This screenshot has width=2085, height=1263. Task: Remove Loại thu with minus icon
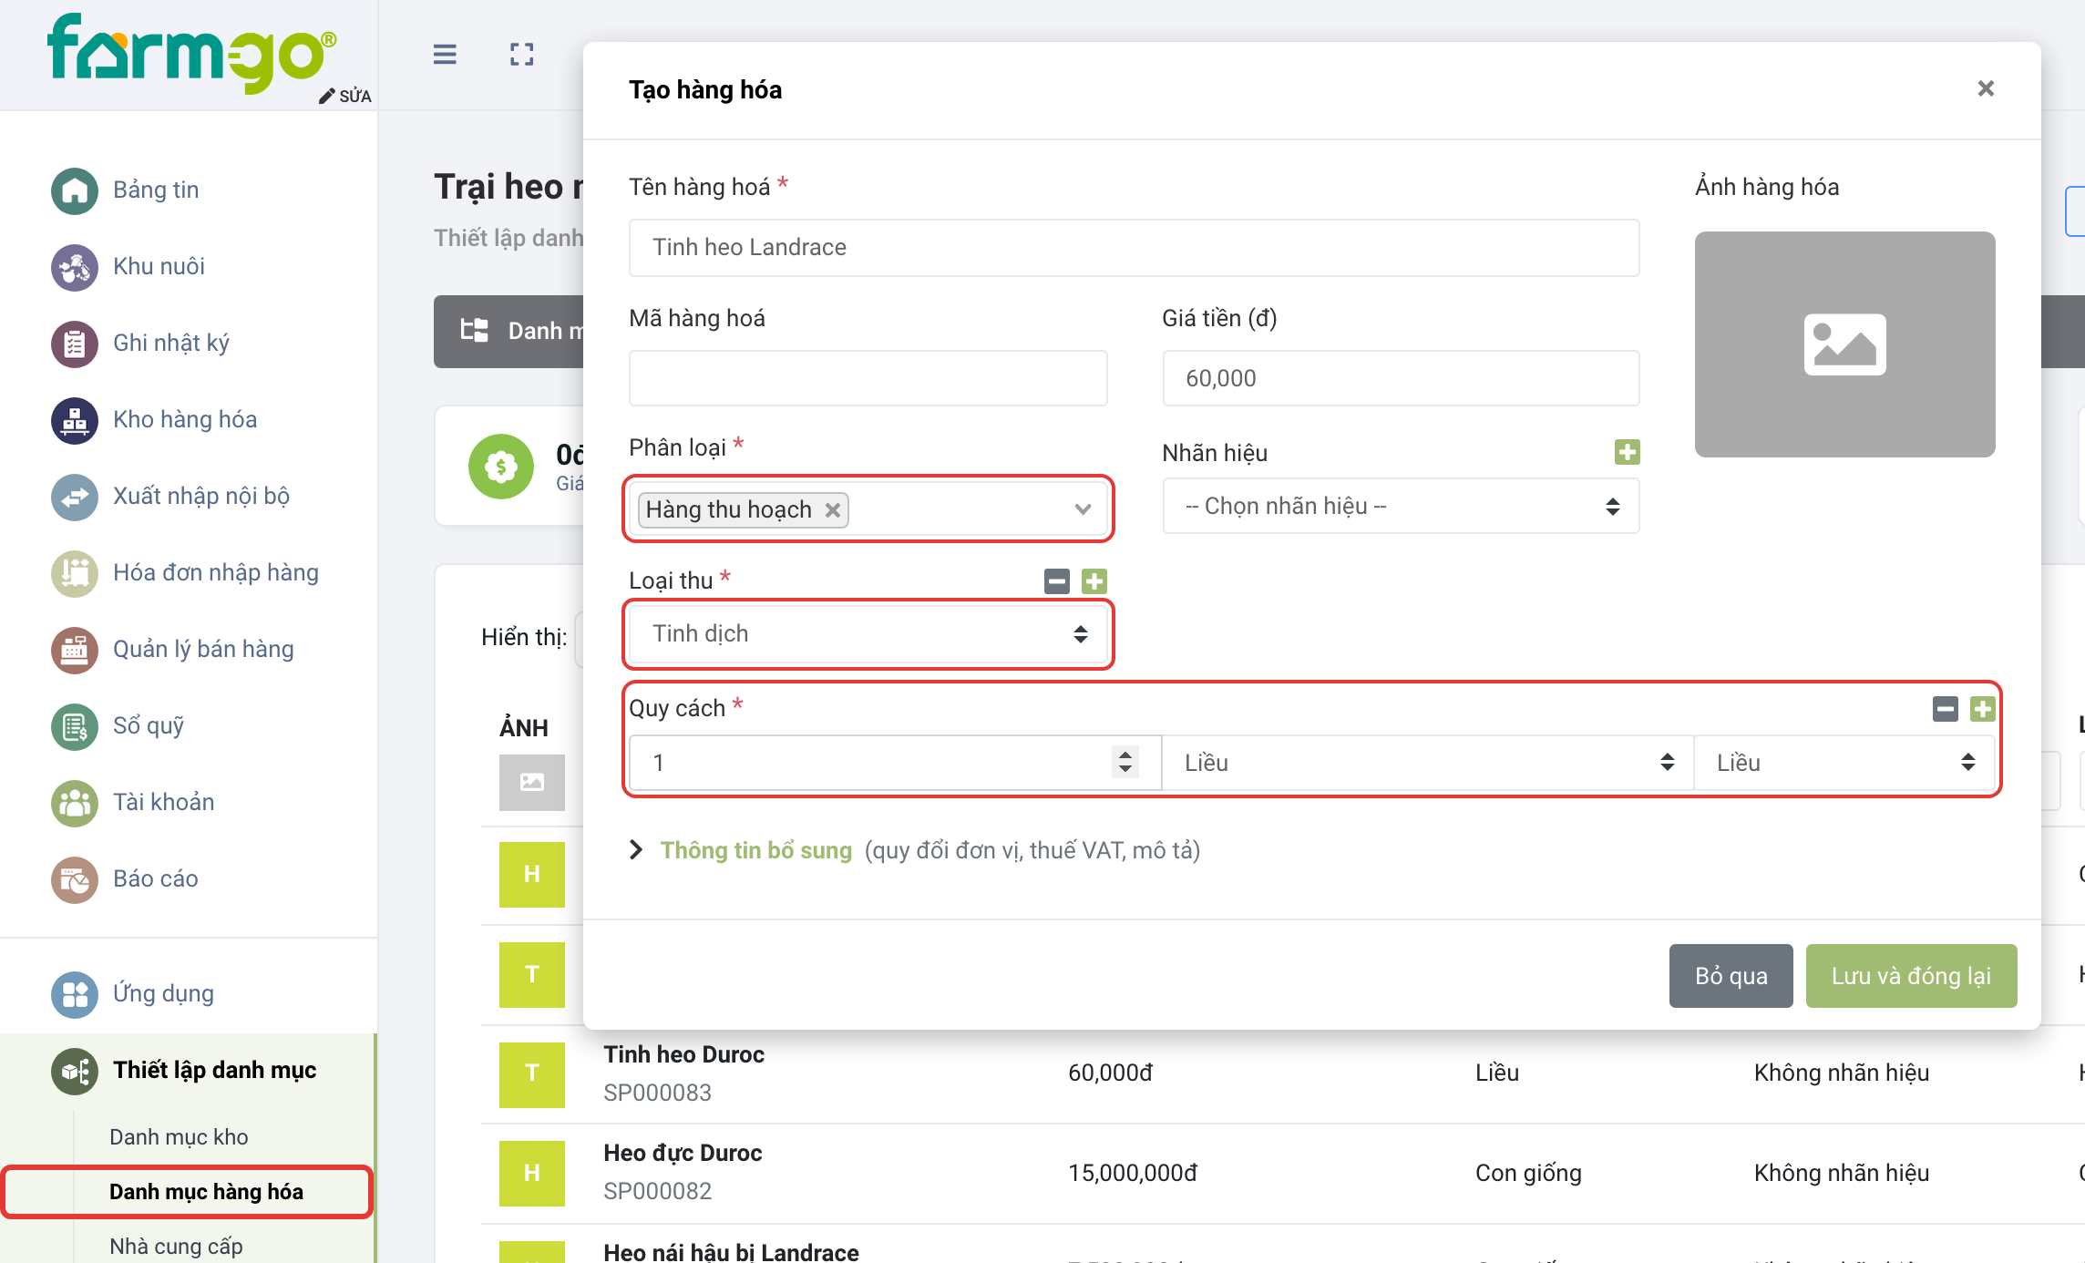coord(1057,581)
